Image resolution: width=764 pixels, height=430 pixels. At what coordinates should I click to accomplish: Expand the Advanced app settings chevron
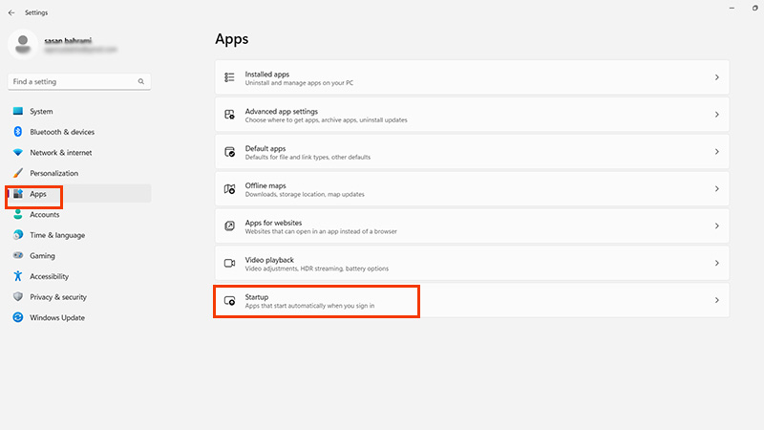716,115
